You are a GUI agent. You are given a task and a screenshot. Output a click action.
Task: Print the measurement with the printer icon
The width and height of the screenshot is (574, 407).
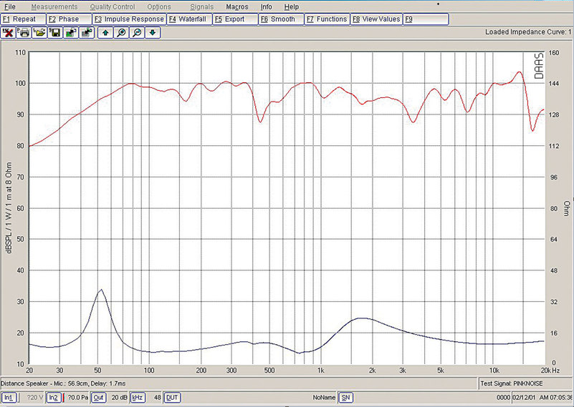click(x=24, y=32)
